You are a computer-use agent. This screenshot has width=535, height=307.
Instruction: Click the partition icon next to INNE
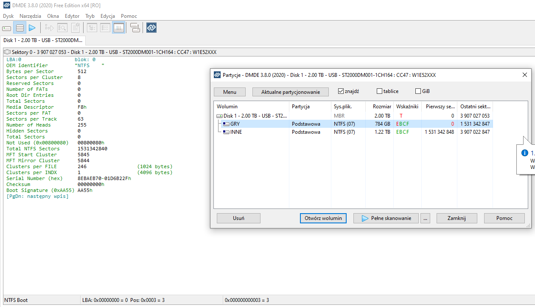coord(226,132)
